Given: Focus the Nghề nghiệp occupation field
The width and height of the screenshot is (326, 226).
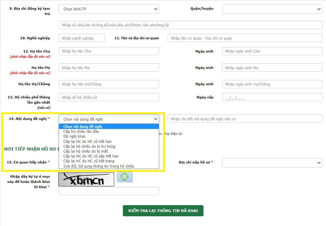Looking at the screenshot, I should 81,38.
